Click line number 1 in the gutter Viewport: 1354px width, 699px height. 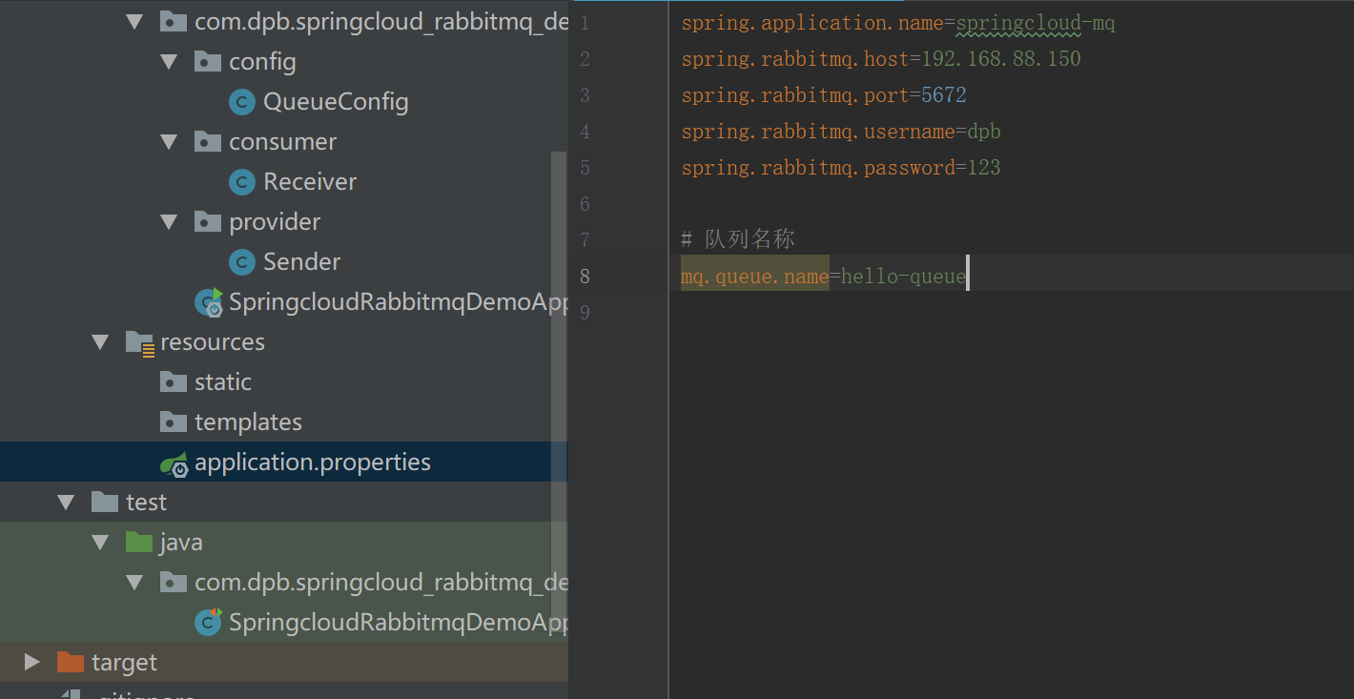click(x=585, y=23)
